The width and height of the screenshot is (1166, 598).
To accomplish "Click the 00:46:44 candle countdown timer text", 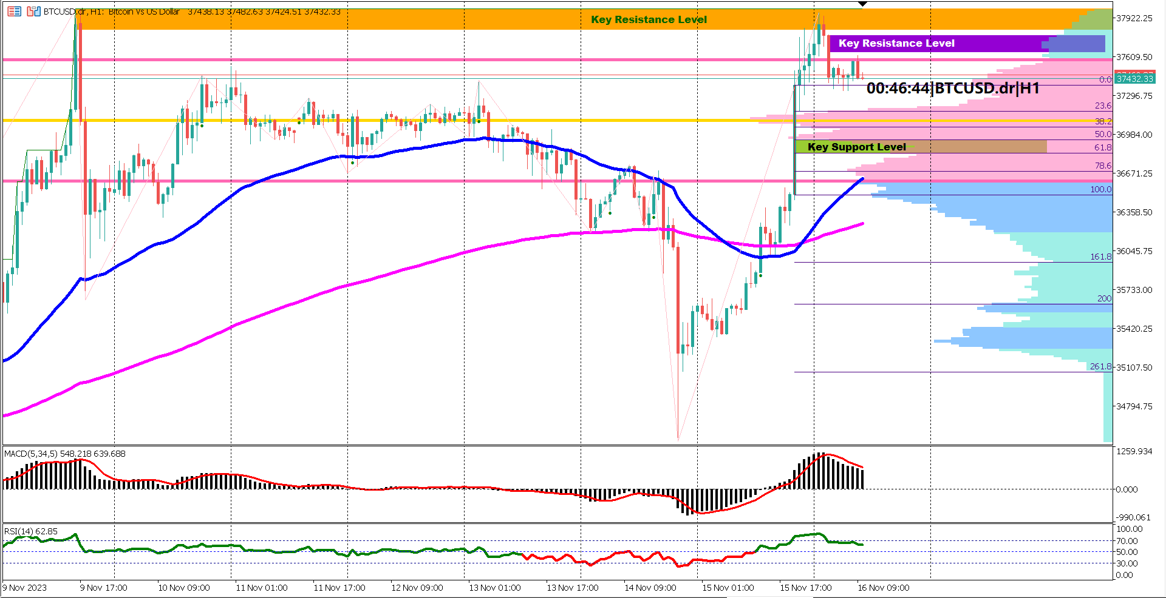I will [898, 89].
